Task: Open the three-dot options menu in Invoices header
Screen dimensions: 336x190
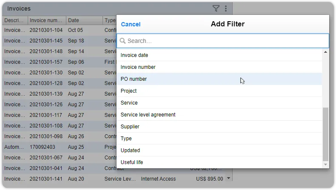Action: 226,9
